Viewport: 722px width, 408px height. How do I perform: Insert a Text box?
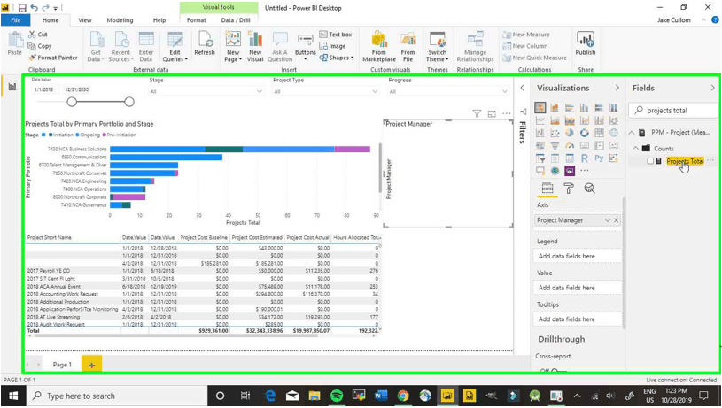336,35
